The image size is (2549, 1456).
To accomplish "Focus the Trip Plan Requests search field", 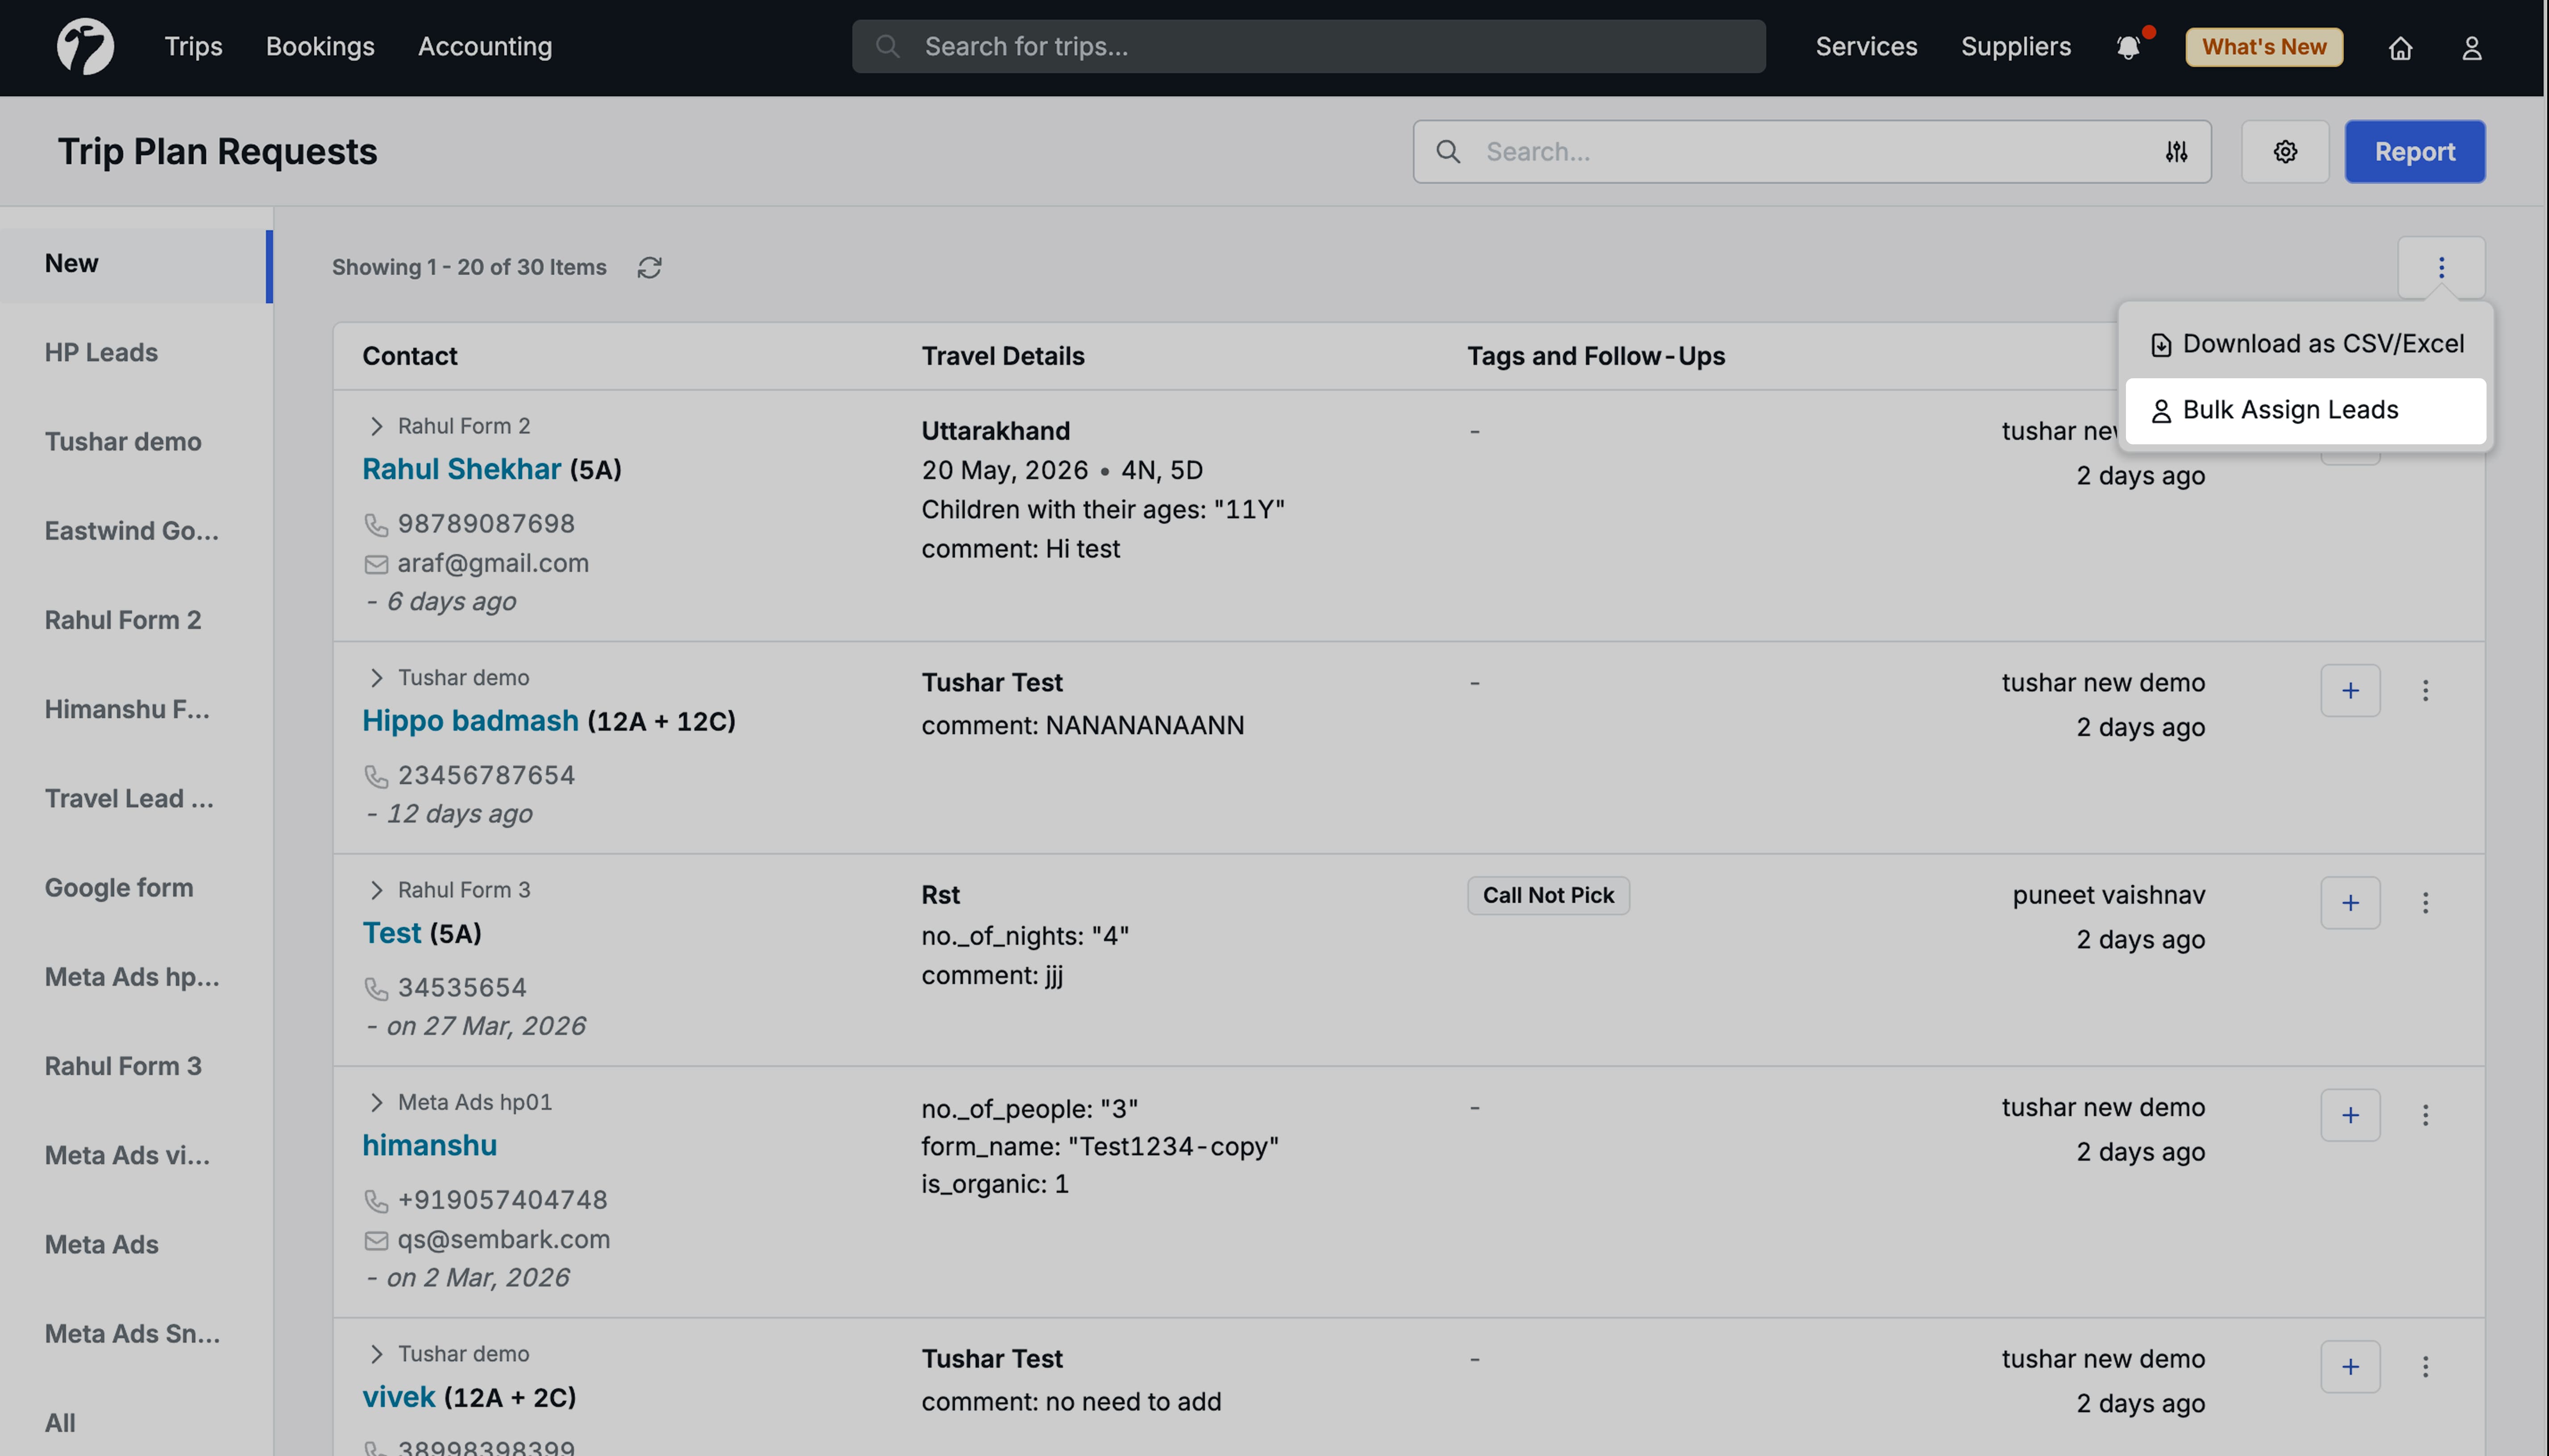I will [x=1812, y=151].
